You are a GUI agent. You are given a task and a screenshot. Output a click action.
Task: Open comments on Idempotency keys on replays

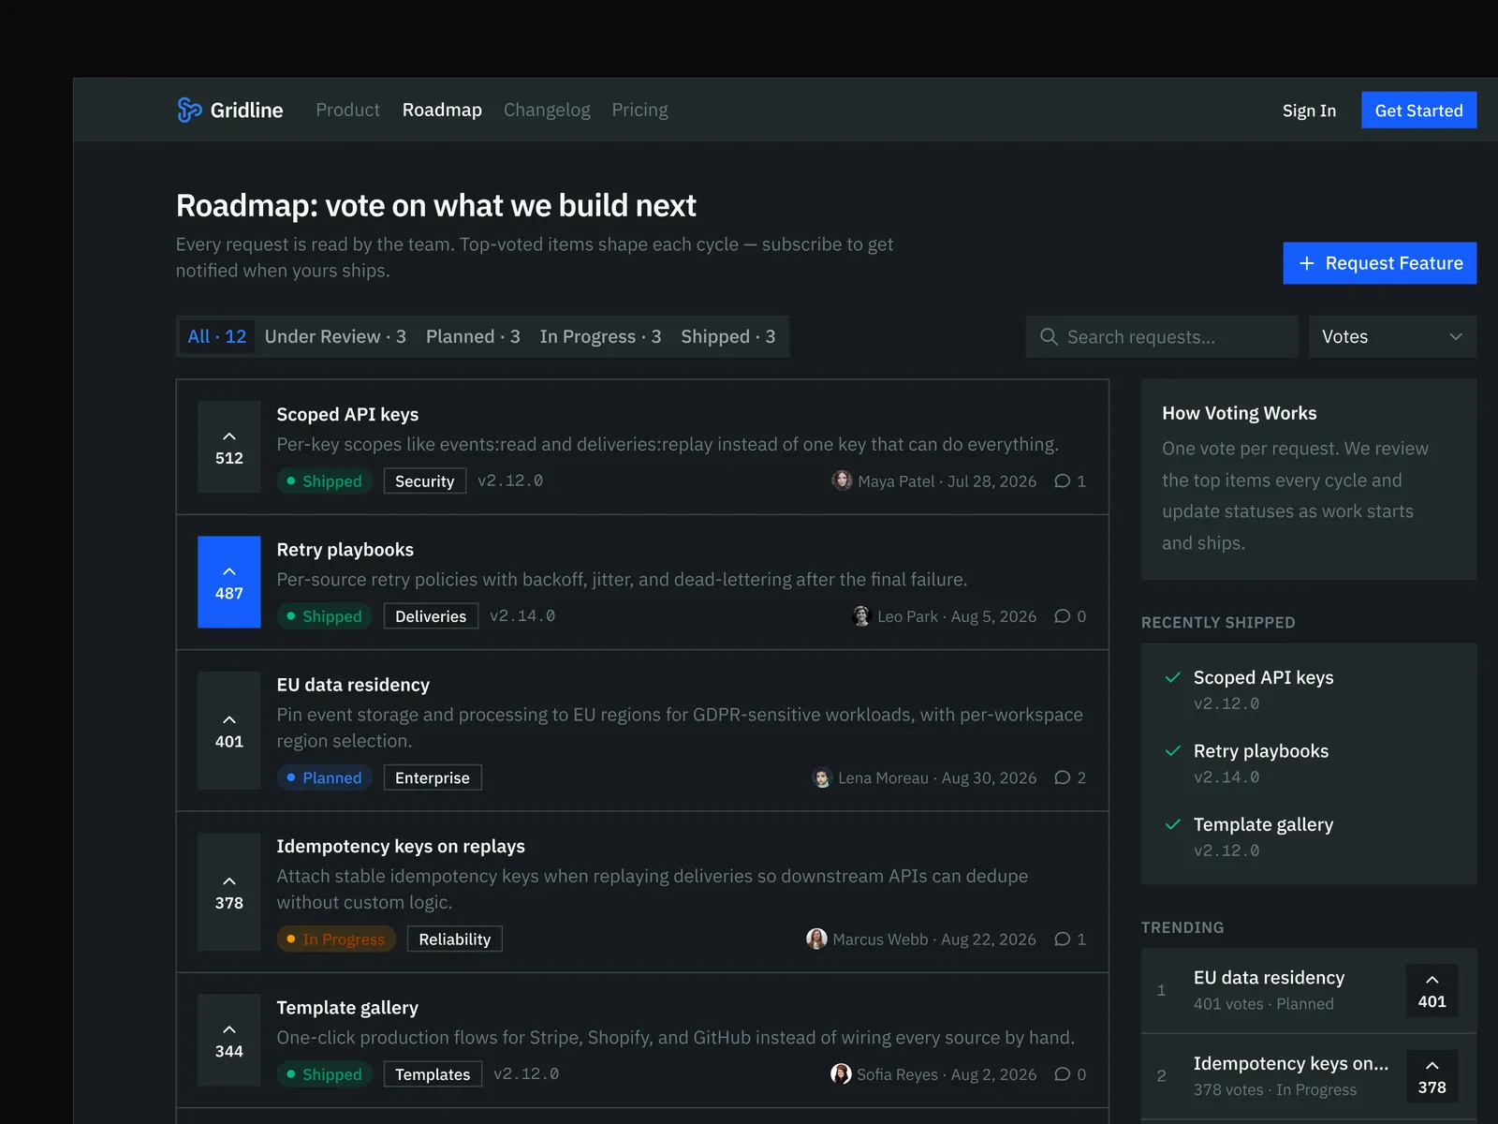1070,939
